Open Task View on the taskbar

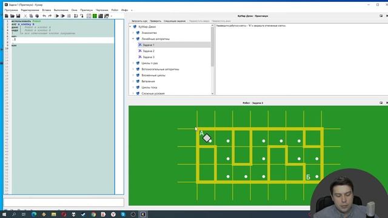[x=24, y=214]
